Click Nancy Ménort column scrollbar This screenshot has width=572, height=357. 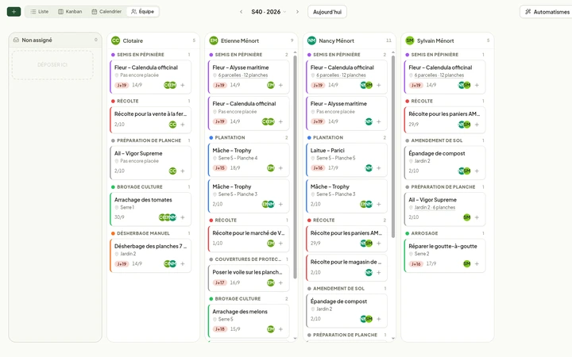tap(393, 147)
